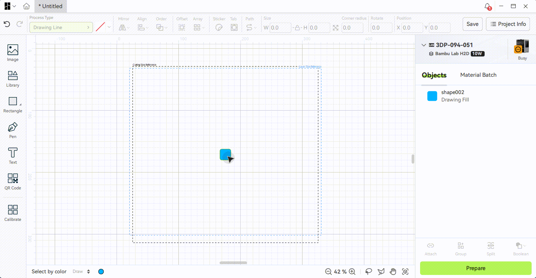Choose the Text tool
536x278 pixels.
(x=13, y=156)
